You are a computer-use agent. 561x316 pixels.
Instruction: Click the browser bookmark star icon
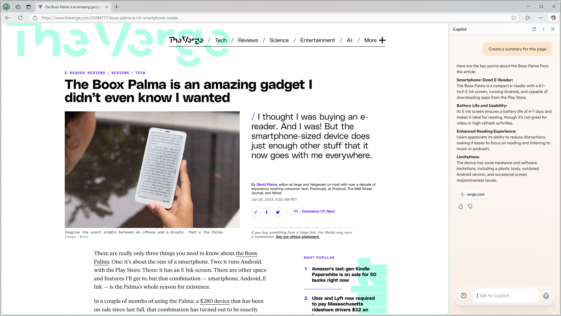point(514,18)
